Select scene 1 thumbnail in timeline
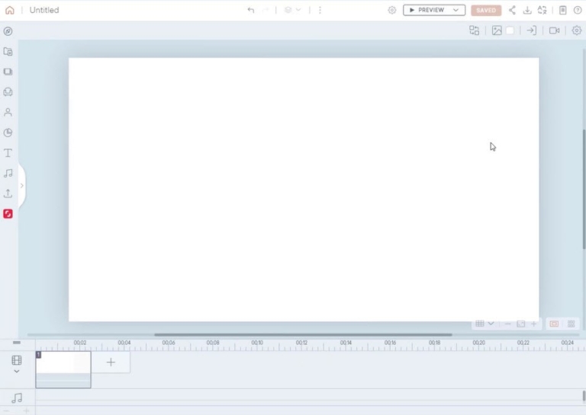The height and width of the screenshot is (415, 586). coord(63,369)
